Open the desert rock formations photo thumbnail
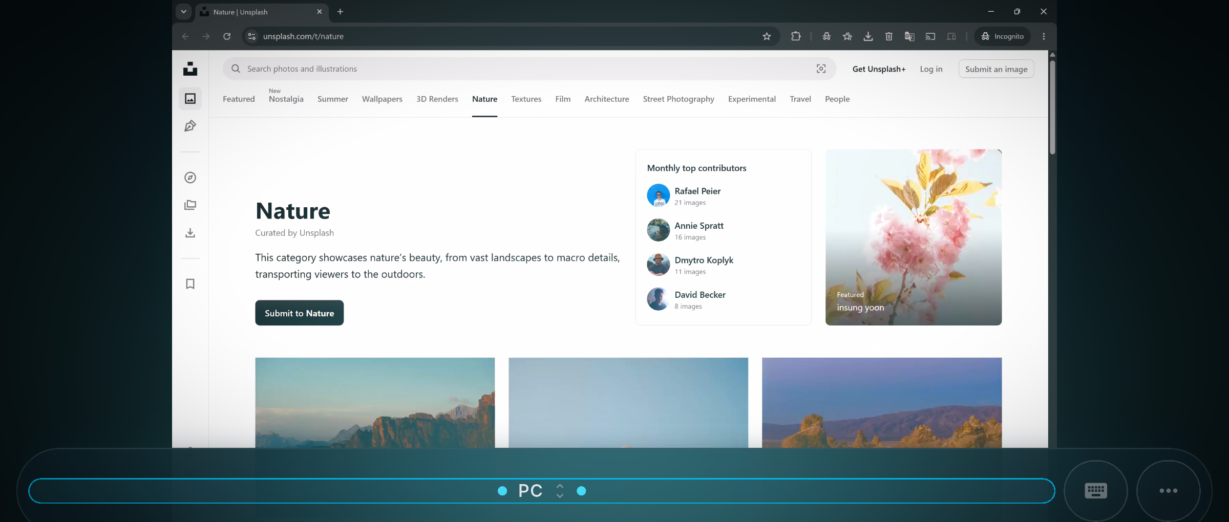1229x522 pixels. coord(881,403)
